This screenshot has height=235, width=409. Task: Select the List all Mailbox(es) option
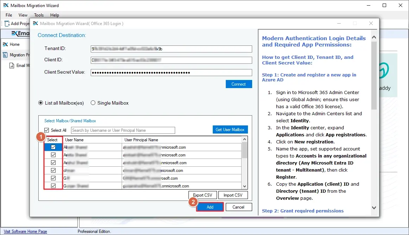40,103
